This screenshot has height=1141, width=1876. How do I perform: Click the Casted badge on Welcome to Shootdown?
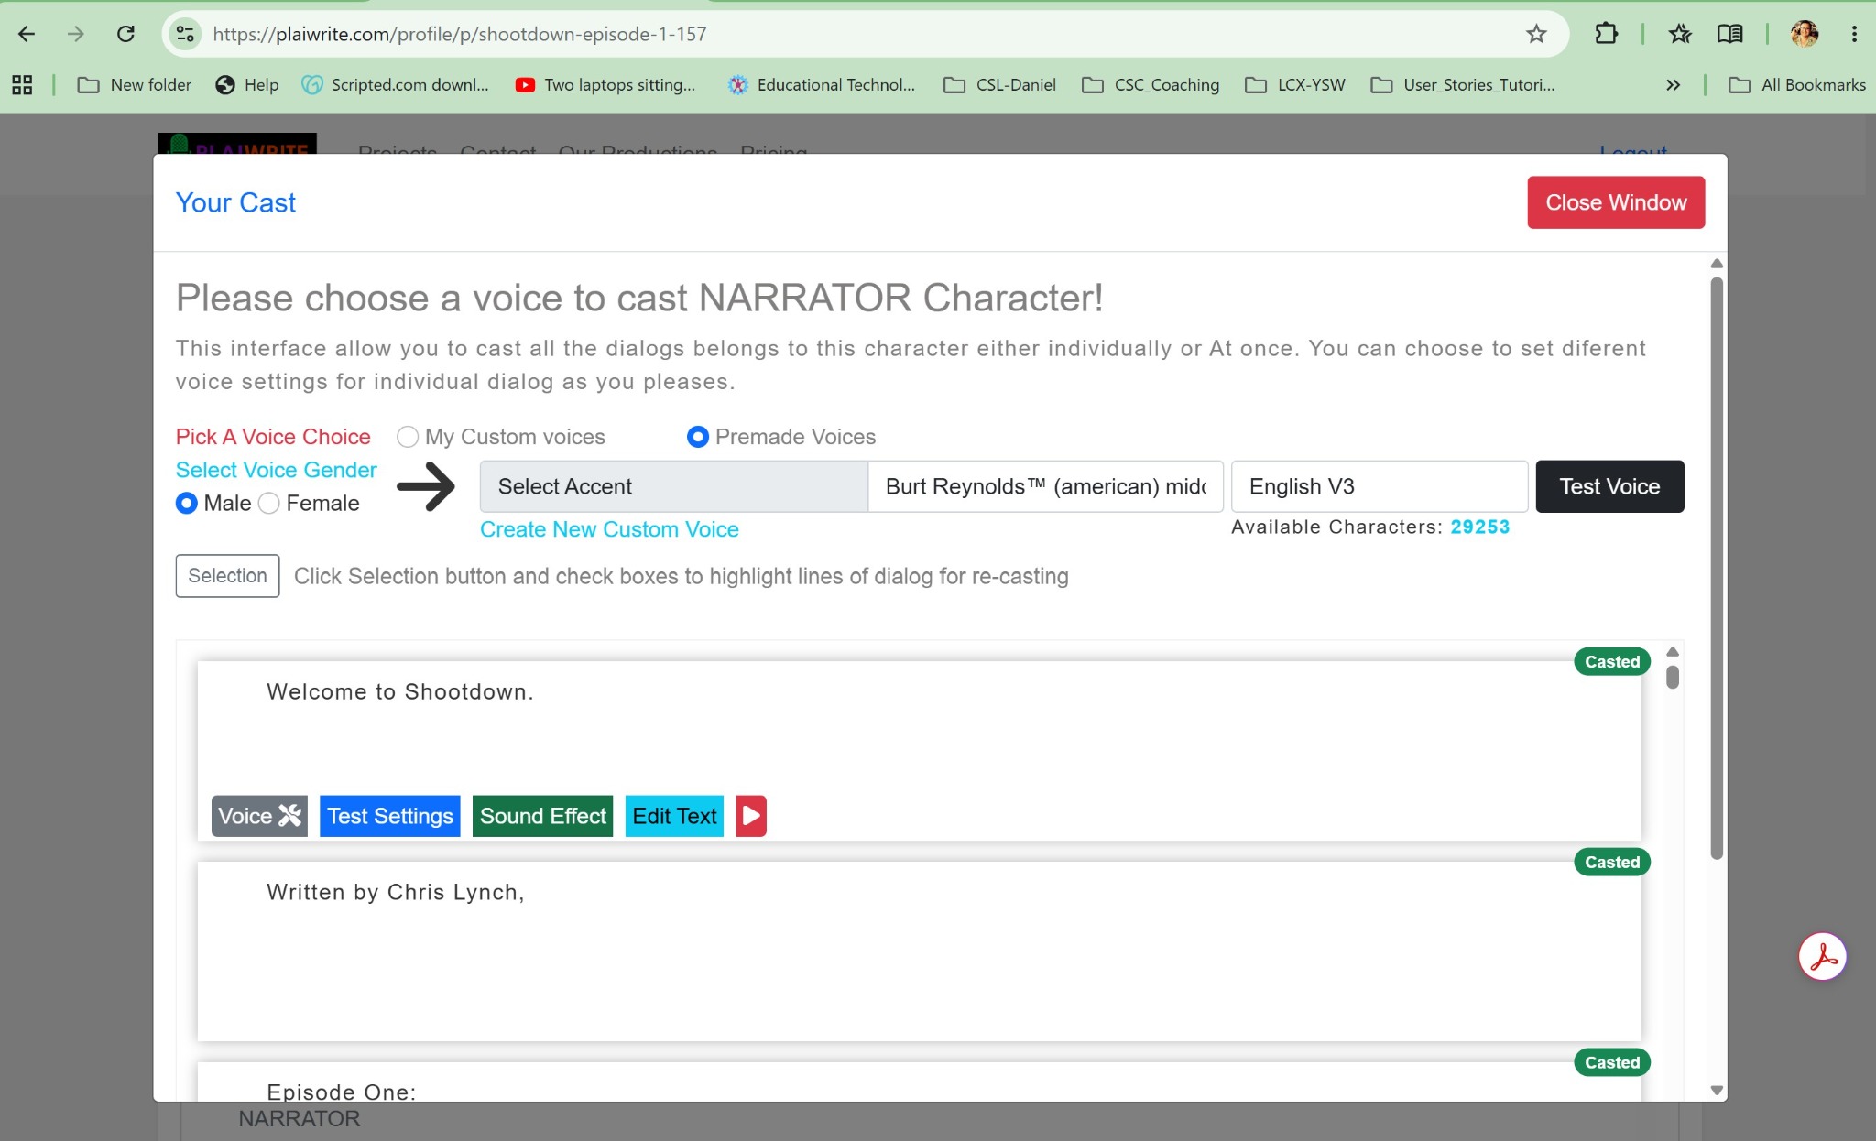click(1612, 662)
